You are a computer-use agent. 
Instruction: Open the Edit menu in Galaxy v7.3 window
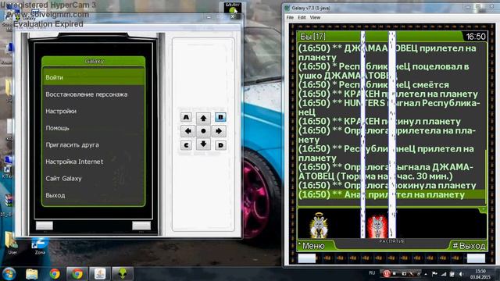click(x=302, y=17)
